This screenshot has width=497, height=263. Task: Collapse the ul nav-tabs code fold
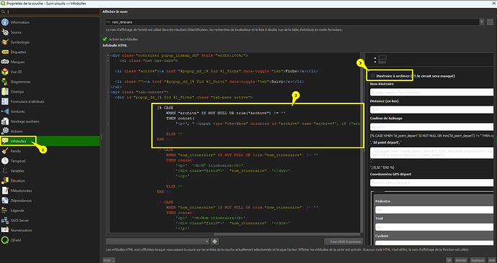(x=108, y=60)
